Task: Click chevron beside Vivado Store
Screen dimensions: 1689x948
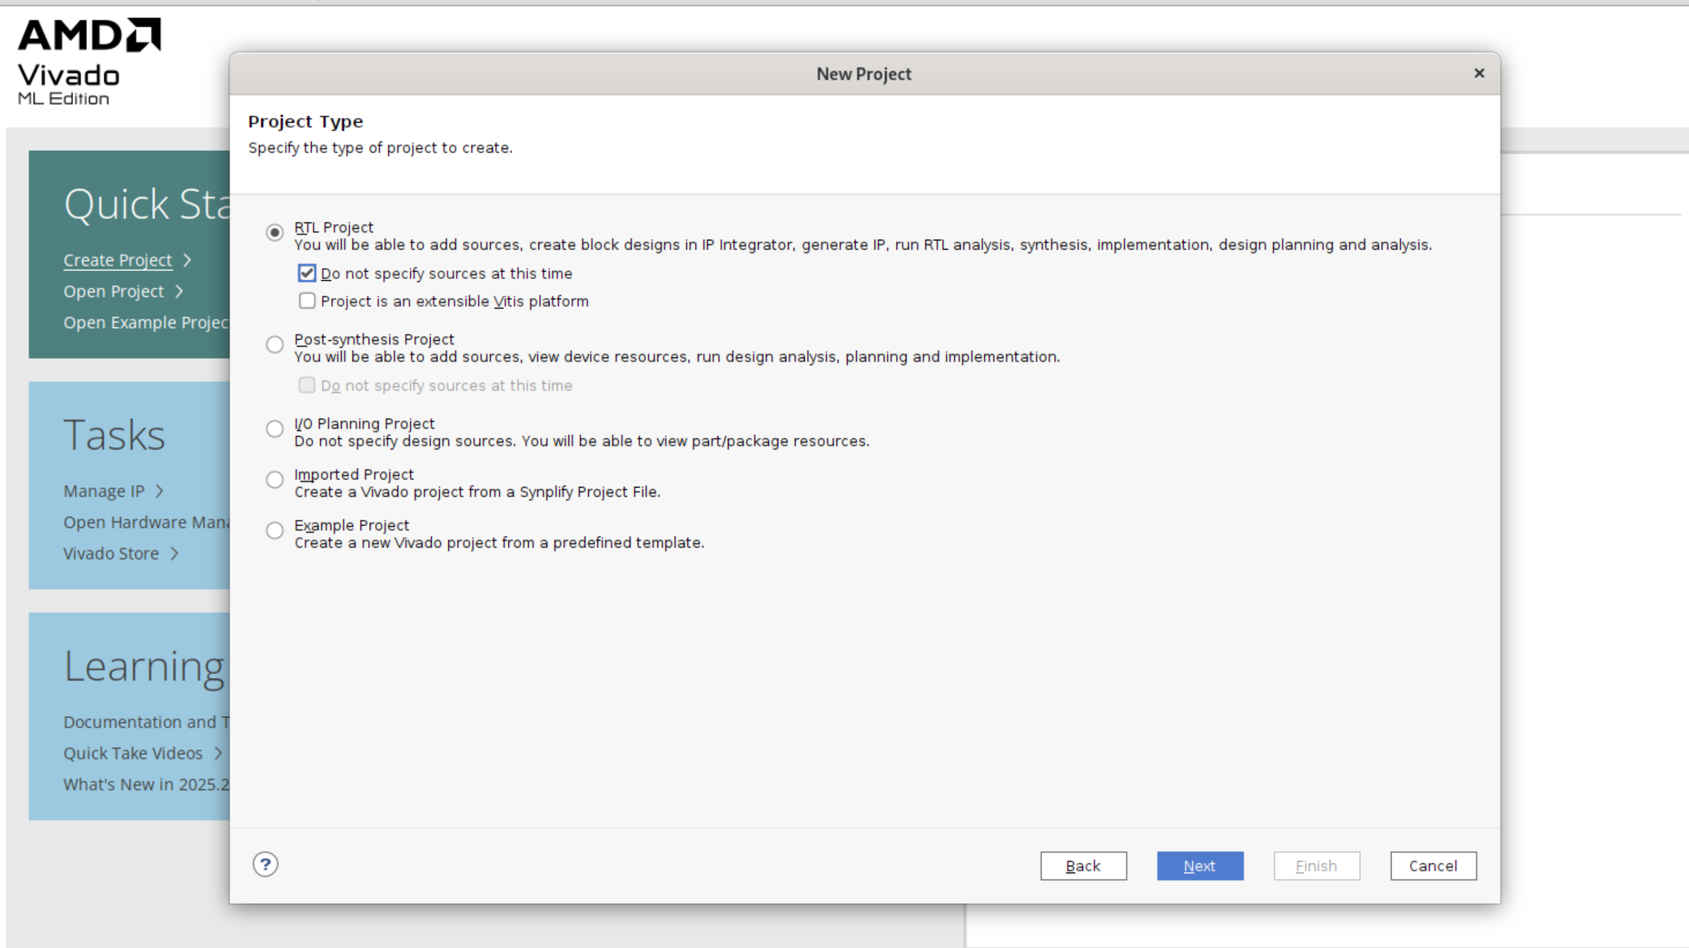Action: [174, 553]
